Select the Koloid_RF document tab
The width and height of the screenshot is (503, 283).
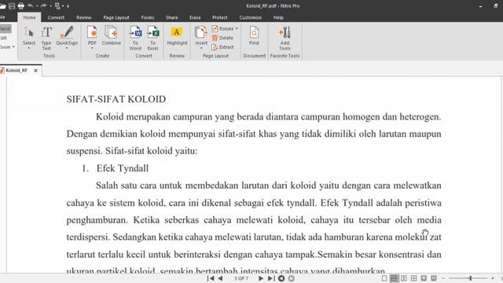(x=16, y=70)
